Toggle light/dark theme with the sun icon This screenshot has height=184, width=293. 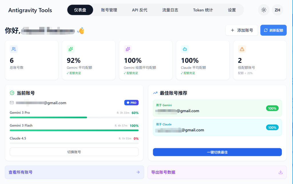tap(264, 10)
